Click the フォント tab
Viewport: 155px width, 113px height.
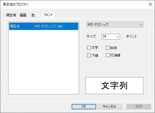(48, 15)
